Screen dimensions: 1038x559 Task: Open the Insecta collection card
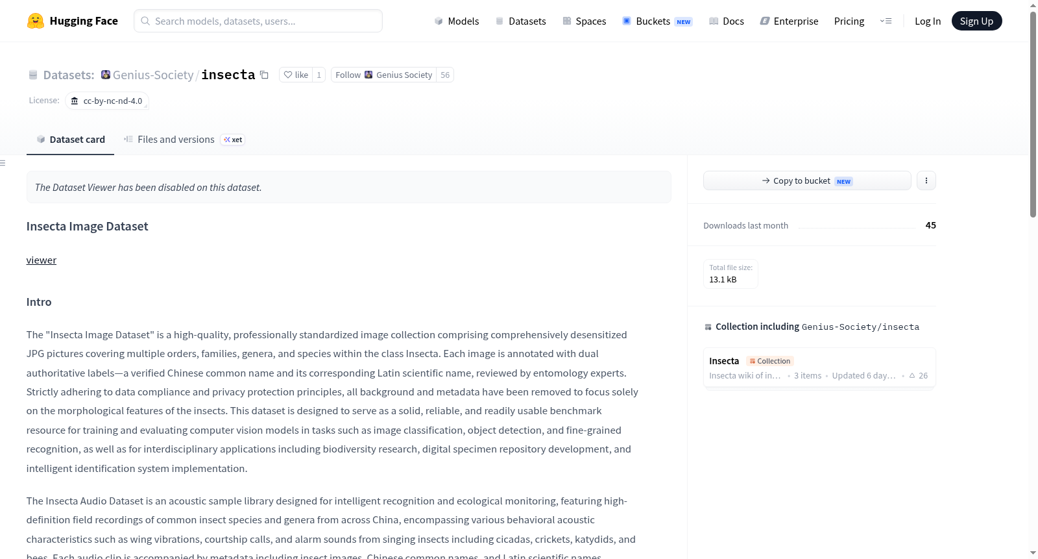click(x=819, y=367)
